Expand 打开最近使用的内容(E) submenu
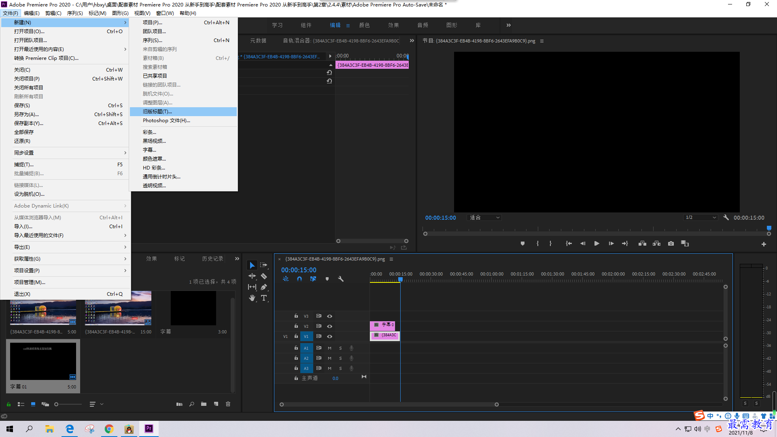 (65, 49)
